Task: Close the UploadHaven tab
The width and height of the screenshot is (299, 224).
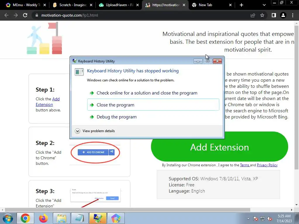Action: pos(138,5)
